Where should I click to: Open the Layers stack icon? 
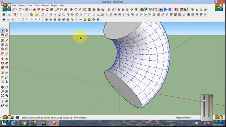[182, 10]
